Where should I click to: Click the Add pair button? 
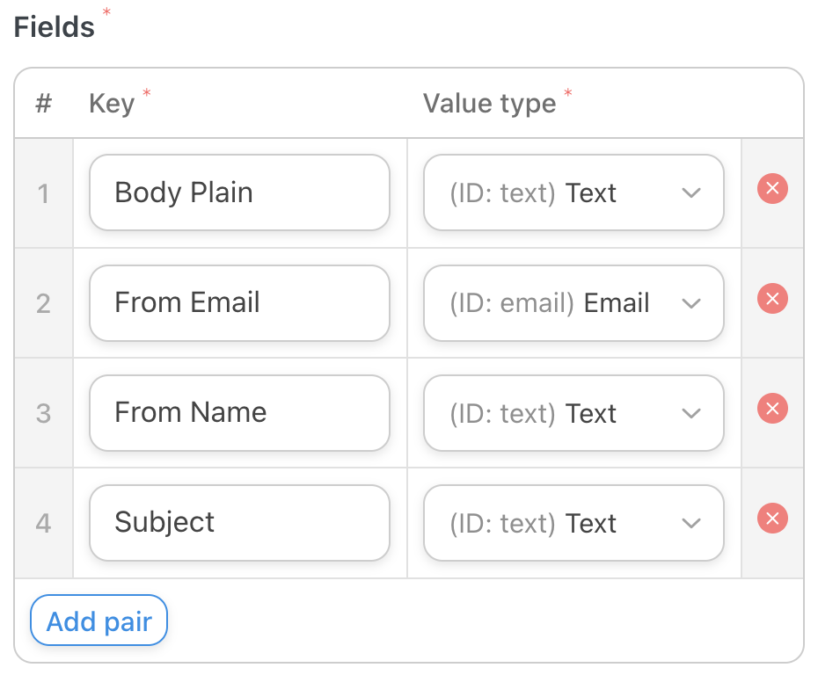[99, 621]
